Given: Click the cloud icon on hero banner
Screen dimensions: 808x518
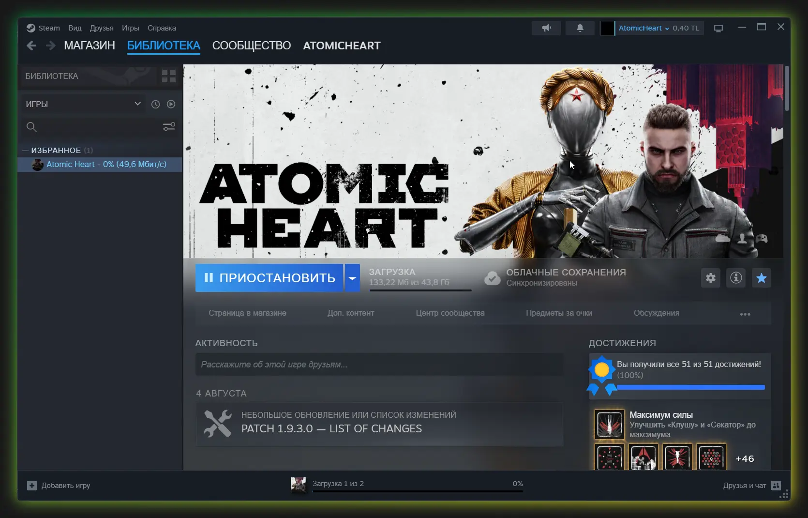Looking at the screenshot, I should tap(722, 238).
